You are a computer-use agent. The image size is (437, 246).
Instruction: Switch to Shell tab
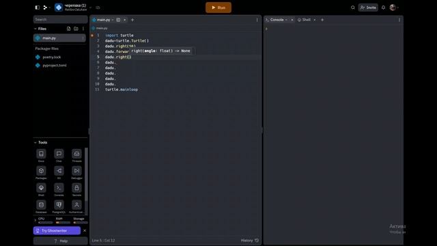pyautogui.click(x=306, y=20)
